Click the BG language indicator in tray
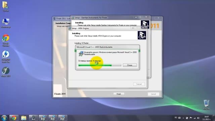The width and height of the screenshot is (215, 121). point(176,118)
